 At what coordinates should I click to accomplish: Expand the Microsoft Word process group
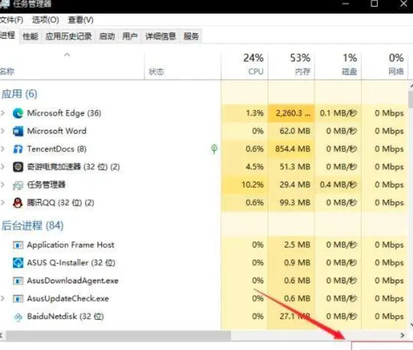click(3, 131)
